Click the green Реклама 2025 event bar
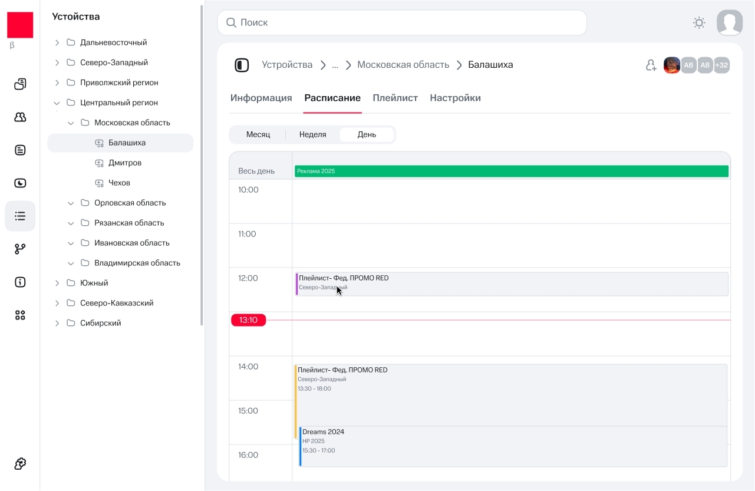This screenshot has width=755, height=491. point(511,171)
